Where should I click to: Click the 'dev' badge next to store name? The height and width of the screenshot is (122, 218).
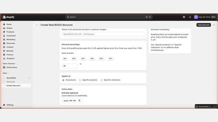[x=213, y=17]
